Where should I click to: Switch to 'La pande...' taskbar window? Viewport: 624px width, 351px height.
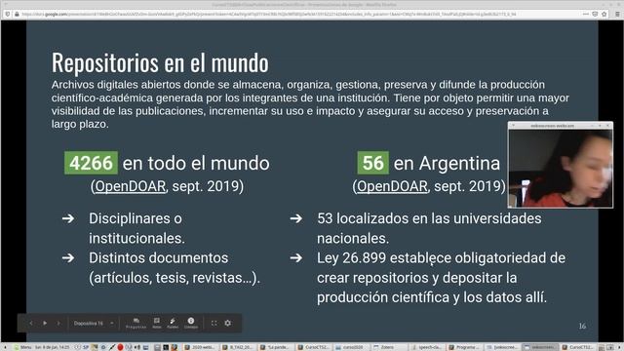pos(275,347)
